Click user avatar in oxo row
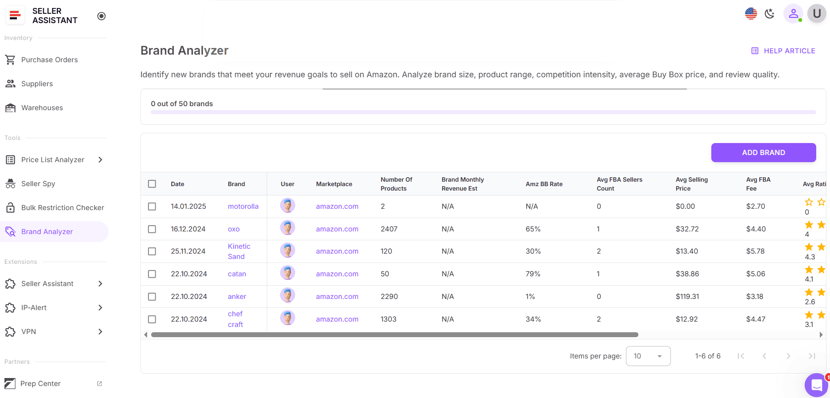Image resolution: width=830 pixels, height=398 pixels. click(288, 228)
